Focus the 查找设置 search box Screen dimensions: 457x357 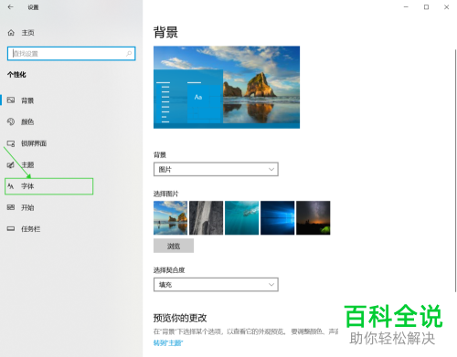tap(71, 54)
